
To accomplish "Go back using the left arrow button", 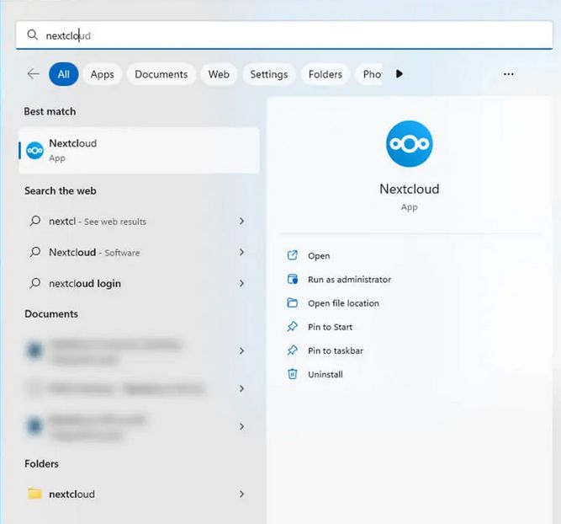I will pyautogui.click(x=34, y=74).
